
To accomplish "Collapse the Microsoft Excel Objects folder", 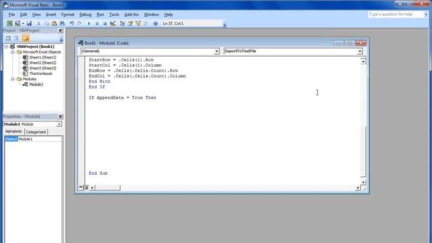I will coord(12,52).
